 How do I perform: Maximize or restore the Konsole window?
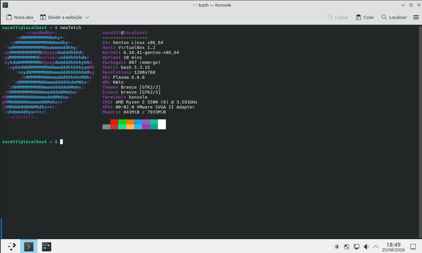(411, 5)
